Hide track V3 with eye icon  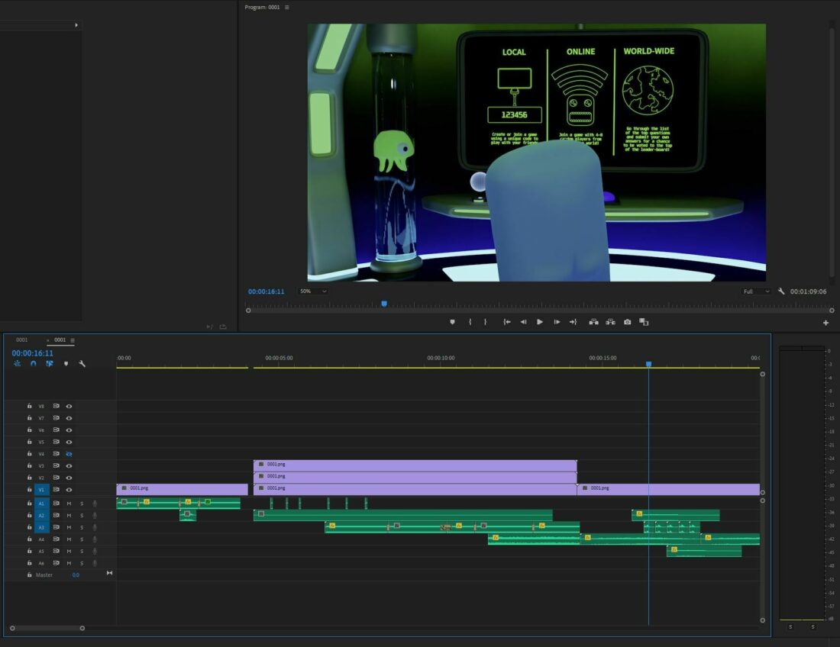[69, 465]
